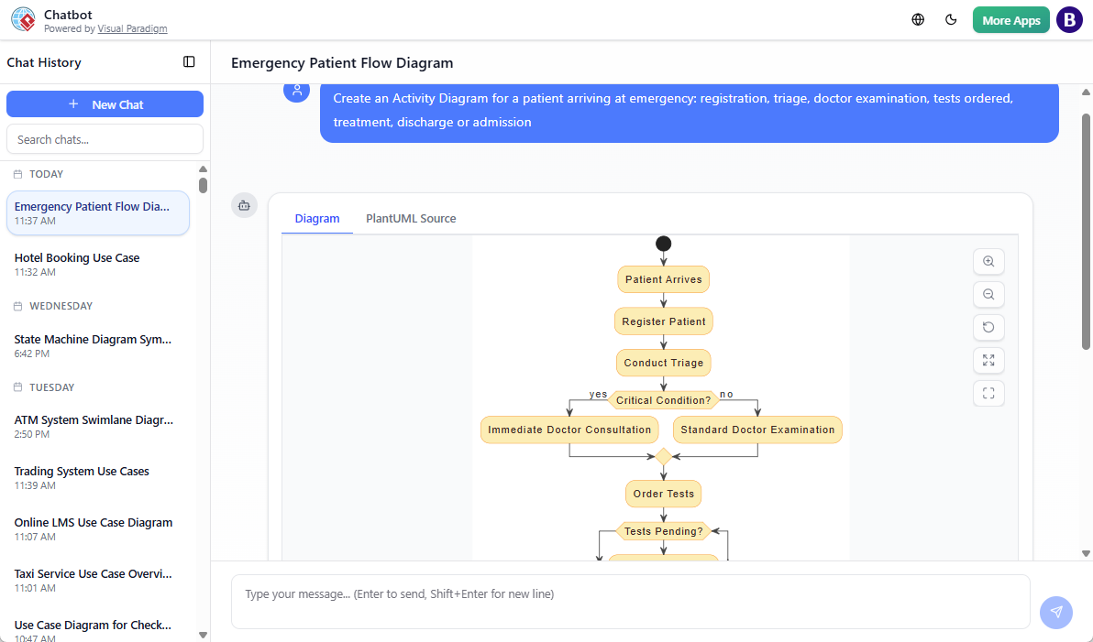The width and height of the screenshot is (1093, 642).
Task: Zoom in on the activity diagram
Action: (988, 261)
